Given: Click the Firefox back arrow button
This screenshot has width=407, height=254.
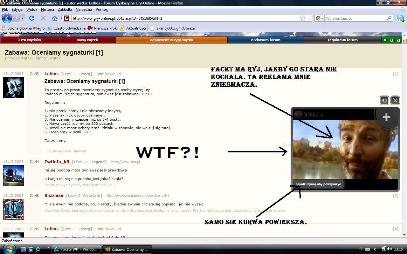Looking at the screenshot, I should 7,18.
